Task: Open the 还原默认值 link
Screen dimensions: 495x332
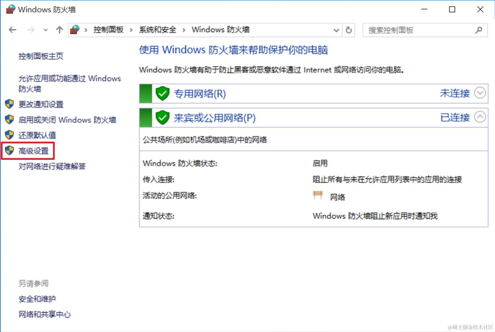Action: (x=37, y=135)
